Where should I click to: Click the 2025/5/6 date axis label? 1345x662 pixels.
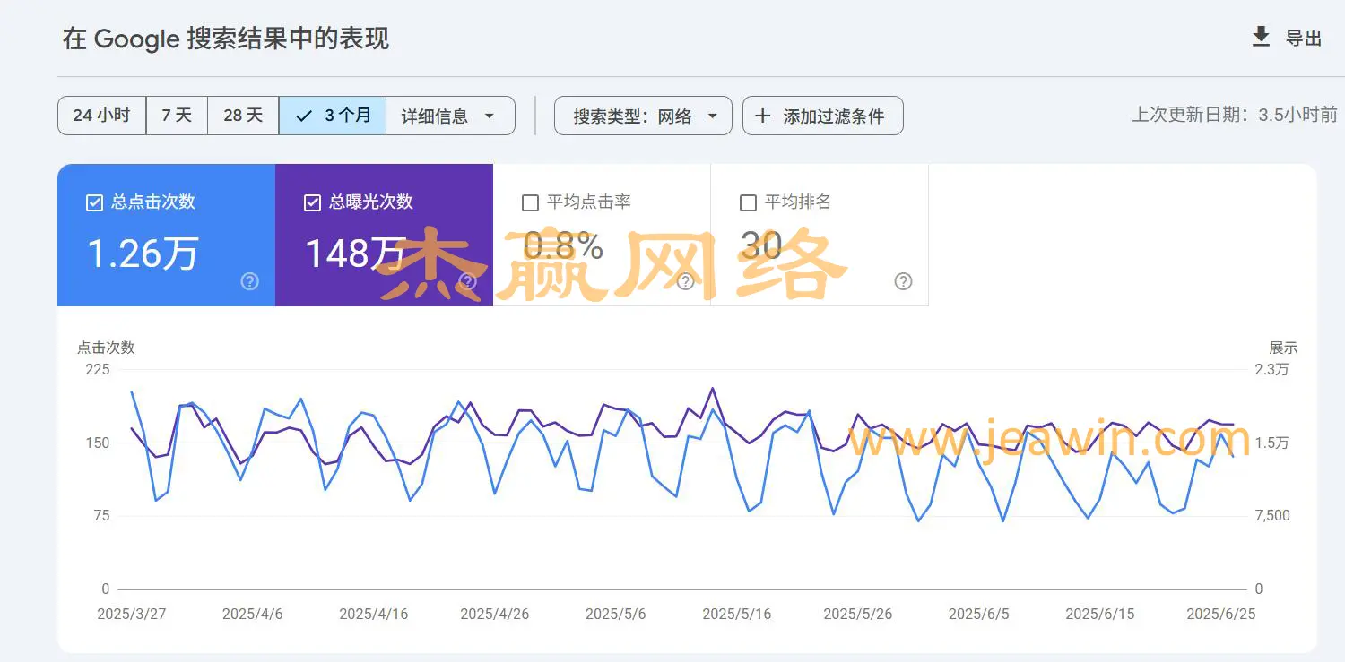pyautogui.click(x=616, y=614)
